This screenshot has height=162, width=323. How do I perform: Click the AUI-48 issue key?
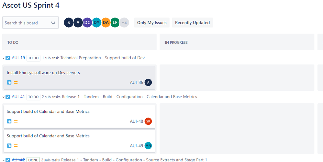coord(136,121)
